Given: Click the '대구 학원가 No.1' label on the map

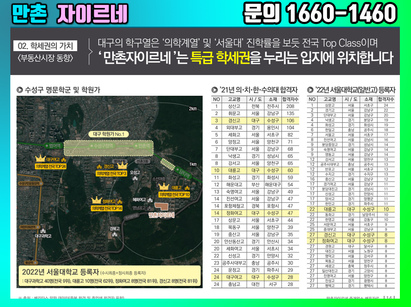Looking at the screenshot, I should click(109, 134).
